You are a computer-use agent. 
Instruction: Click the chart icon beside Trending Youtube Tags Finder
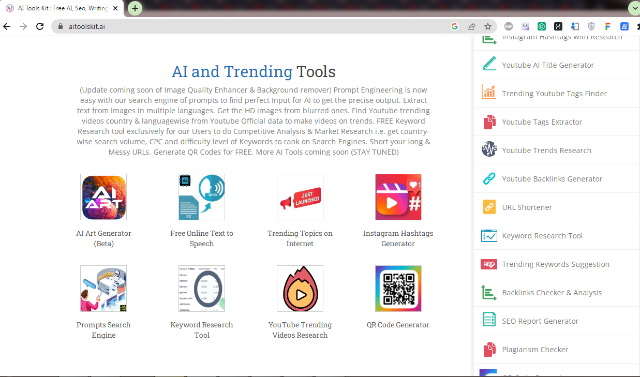[x=489, y=93]
